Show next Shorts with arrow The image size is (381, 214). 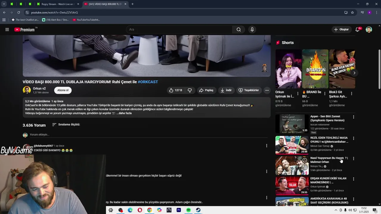click(354, 73)
